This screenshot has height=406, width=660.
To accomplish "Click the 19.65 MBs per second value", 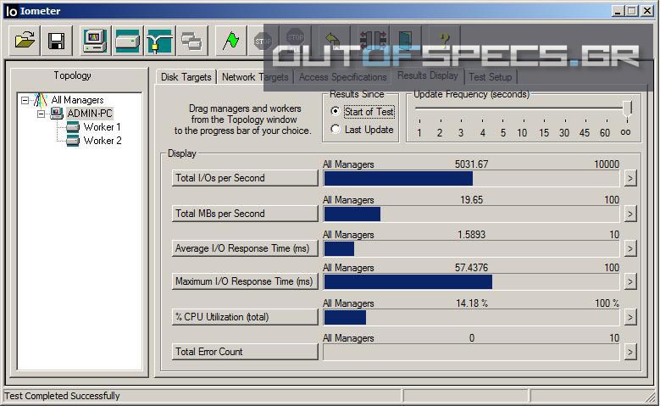I will pyautogui.click(x=471, y=200).
